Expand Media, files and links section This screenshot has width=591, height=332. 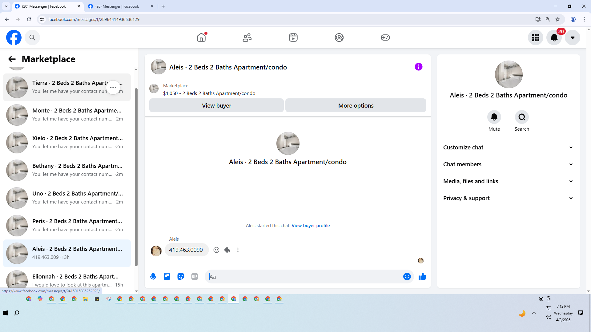tap(509, 181)
